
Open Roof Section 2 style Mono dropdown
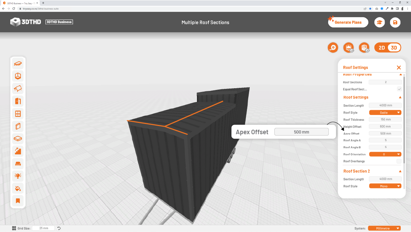click(x=385, y=186)
